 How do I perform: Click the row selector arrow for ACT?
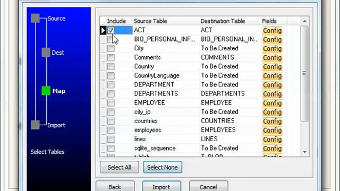(103, 30)
